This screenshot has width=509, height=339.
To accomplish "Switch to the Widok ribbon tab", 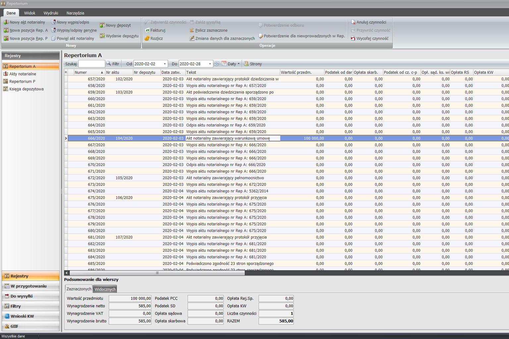I will pyautogui.click(x=29, y=13).
